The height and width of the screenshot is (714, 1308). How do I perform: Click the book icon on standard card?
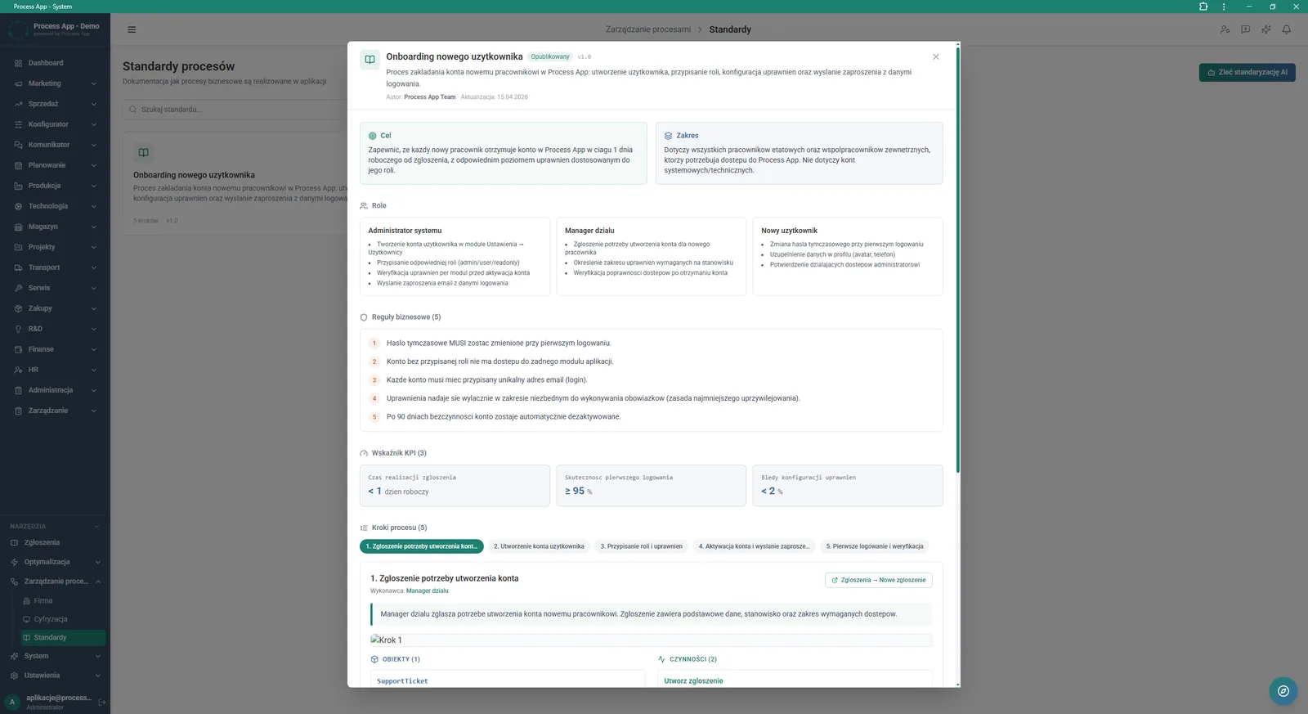(x=143, y=152)
